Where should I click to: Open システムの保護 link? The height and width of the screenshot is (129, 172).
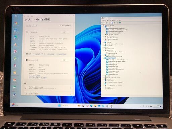tap(51, 54)
